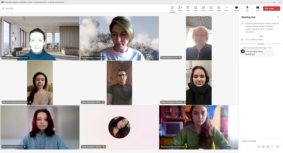Send the chat message
Viewport: 283px width, 153px height.
(278, 147)
